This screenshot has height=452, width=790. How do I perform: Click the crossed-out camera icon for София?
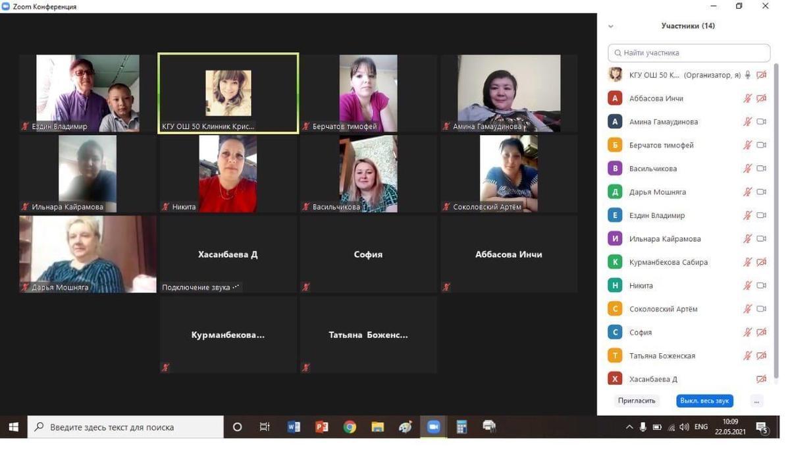tap(762, 333)
